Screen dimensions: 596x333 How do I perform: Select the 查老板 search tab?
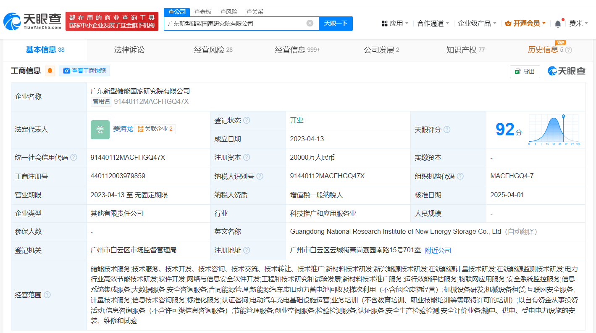tap(202, 12)
